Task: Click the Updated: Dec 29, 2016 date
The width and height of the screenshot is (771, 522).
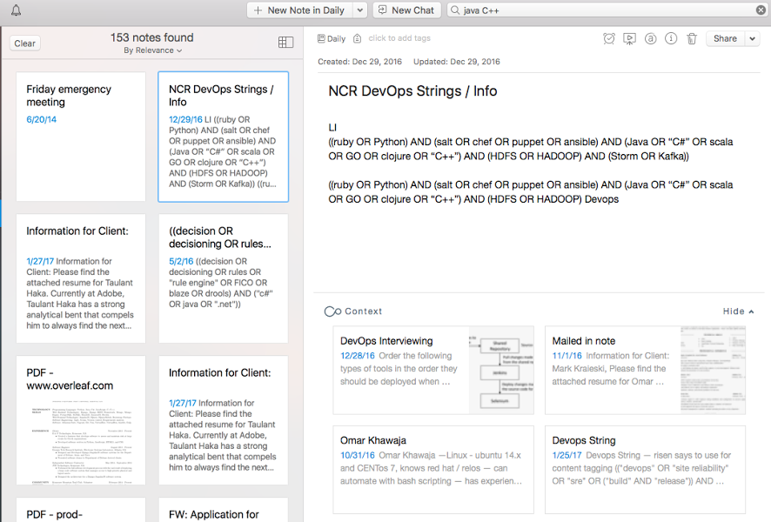Action: tap(456, 62)
